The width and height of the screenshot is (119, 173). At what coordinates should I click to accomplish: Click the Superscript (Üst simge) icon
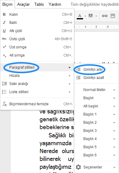tap(5, 47)
